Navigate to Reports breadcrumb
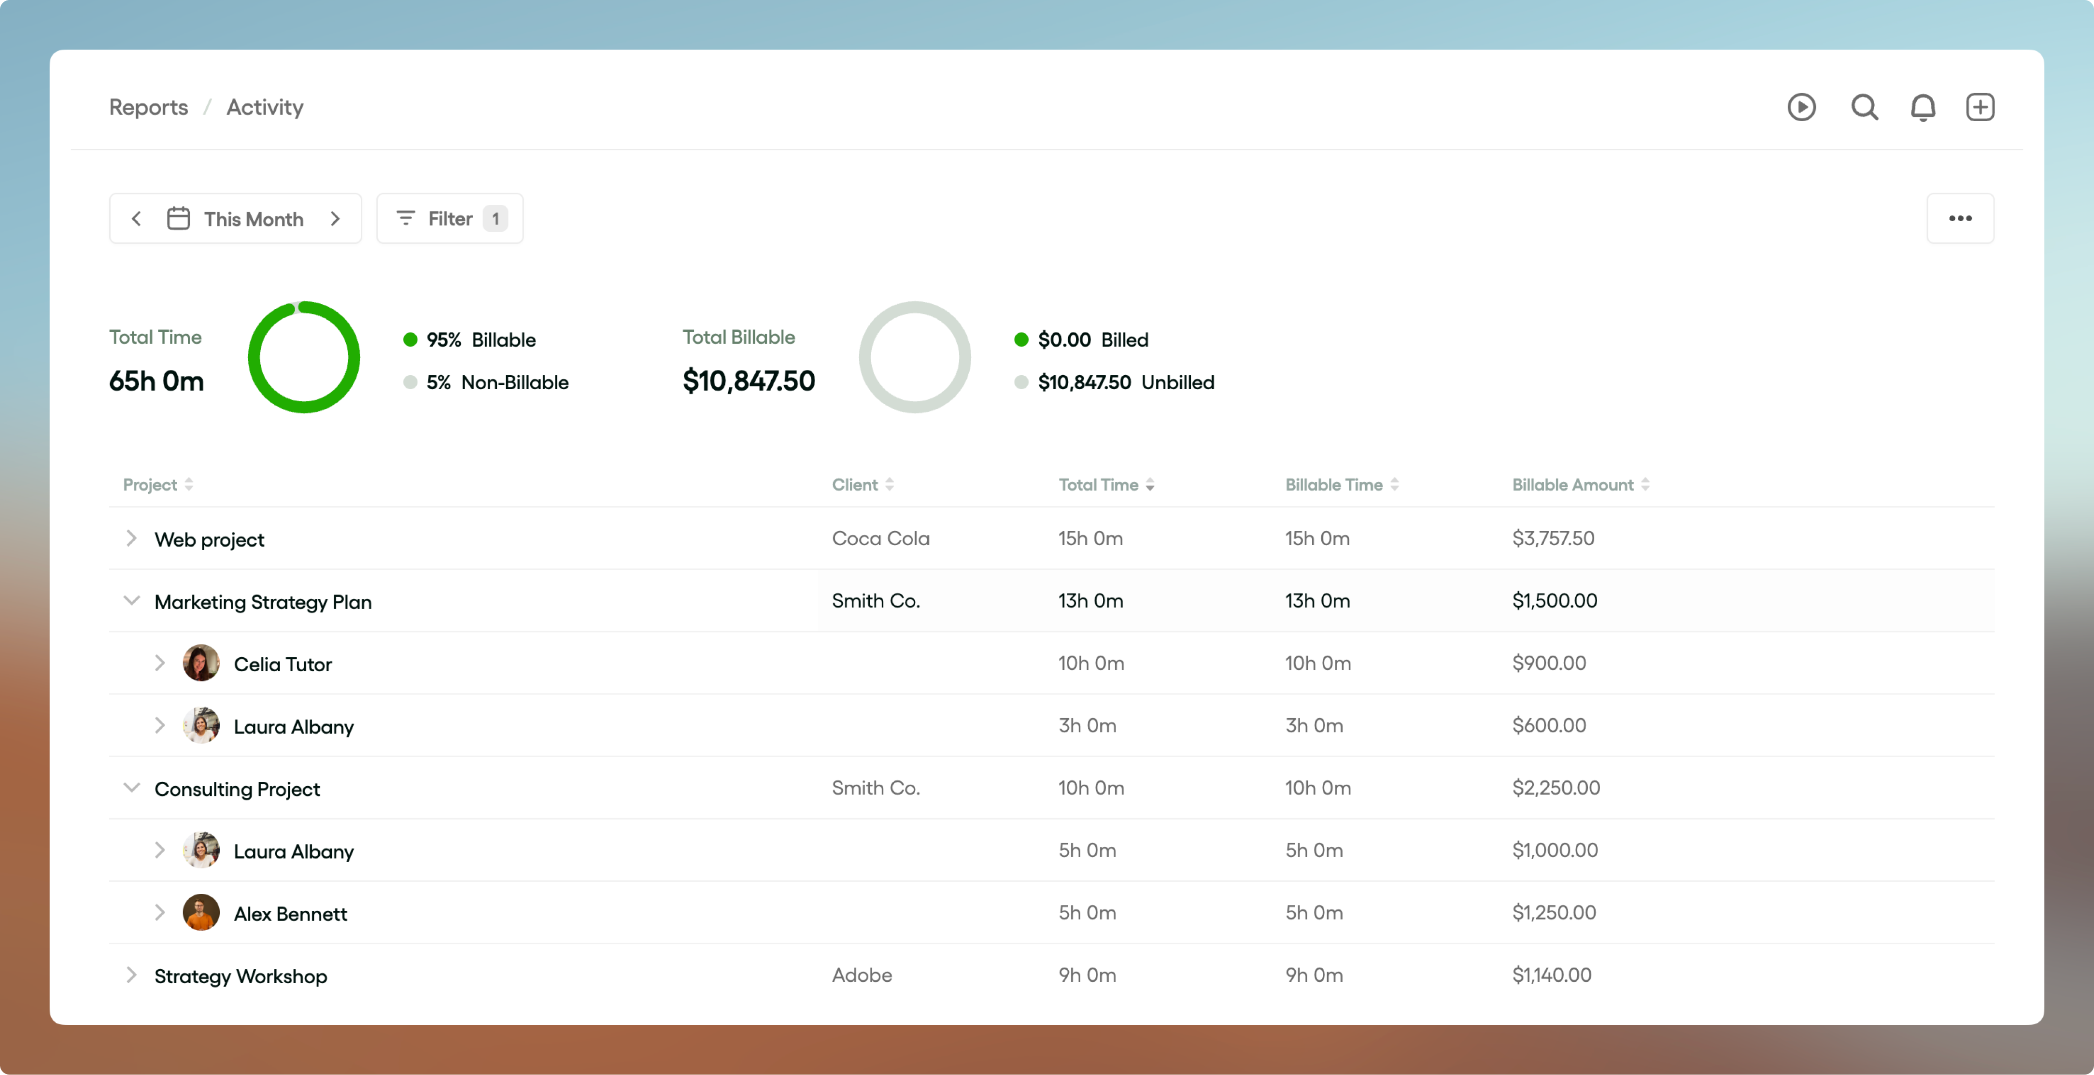The height and width of the screenshot is (1075, 2094). 148,107
